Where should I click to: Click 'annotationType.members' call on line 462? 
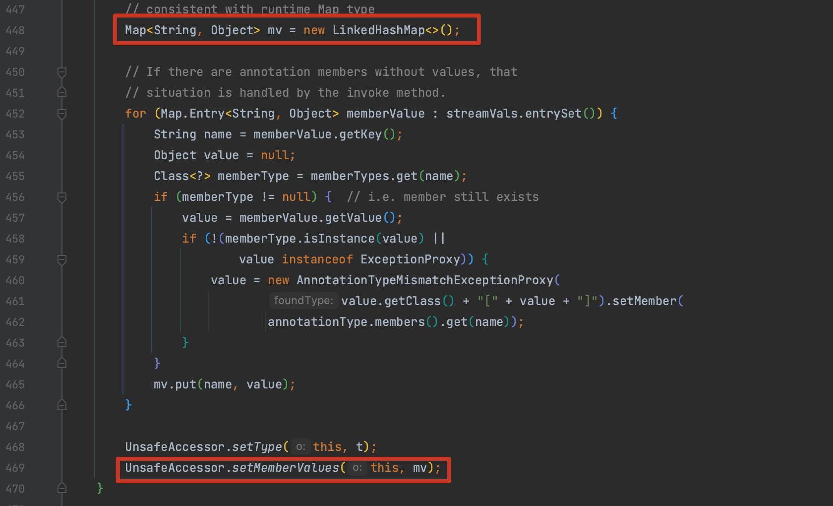(346, 322)
